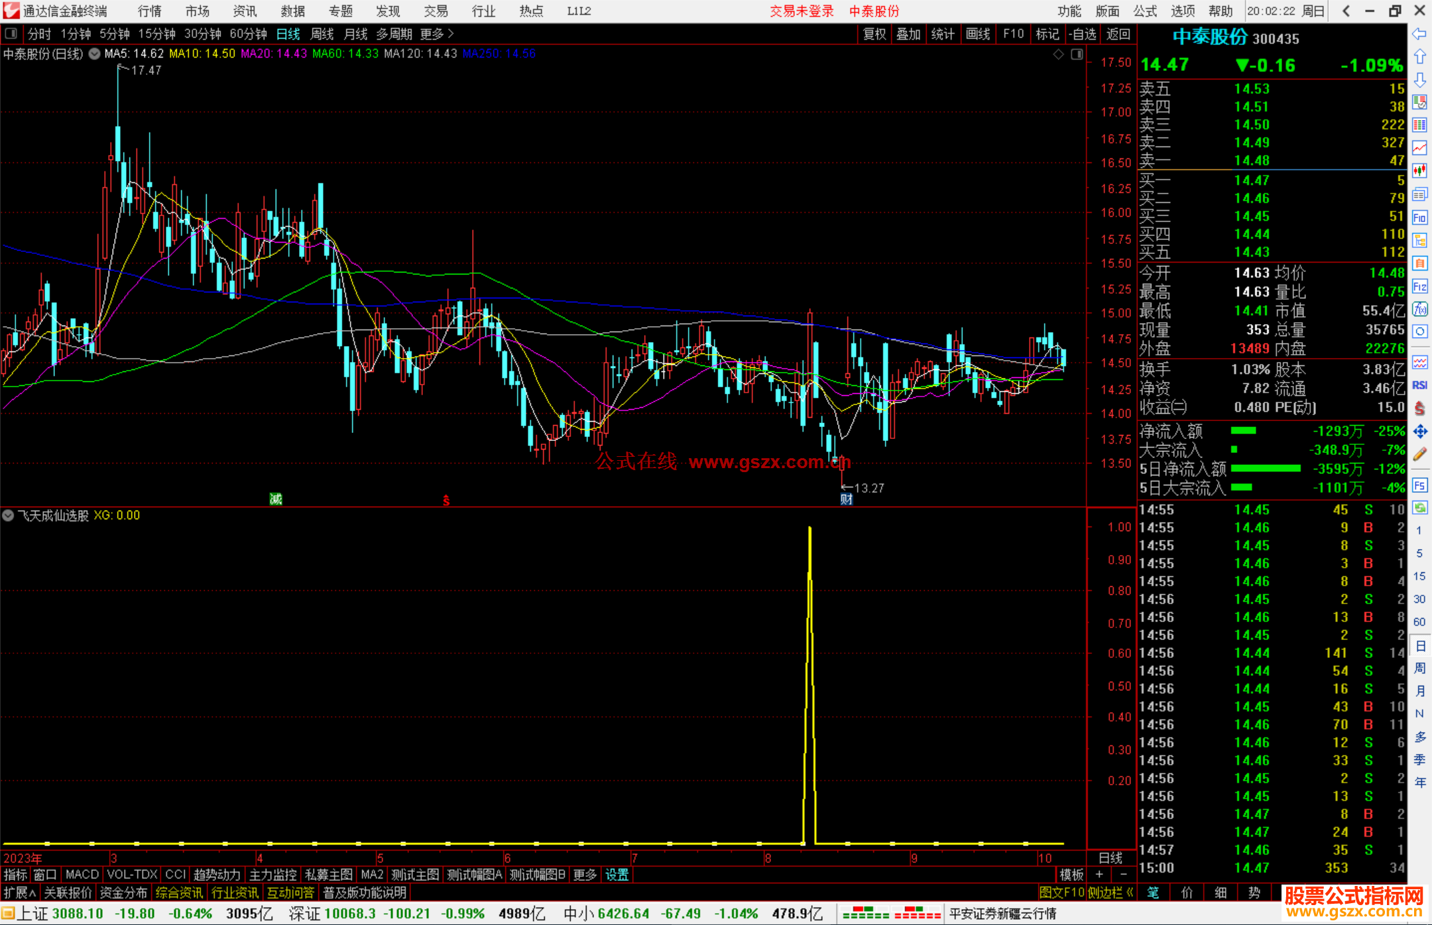Toggle the 飞天成仙选股 indicator circle button

(x=8, y=515)
